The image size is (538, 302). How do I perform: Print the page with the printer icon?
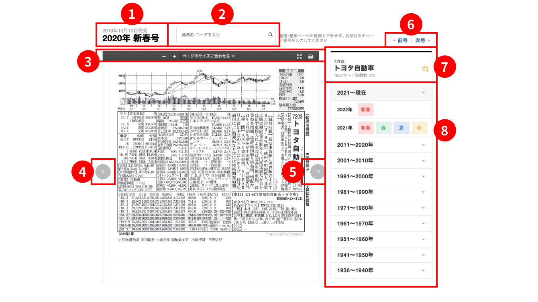tap(310, 56)
